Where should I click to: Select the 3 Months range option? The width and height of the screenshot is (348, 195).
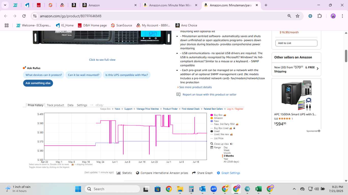tap(229, 156)
